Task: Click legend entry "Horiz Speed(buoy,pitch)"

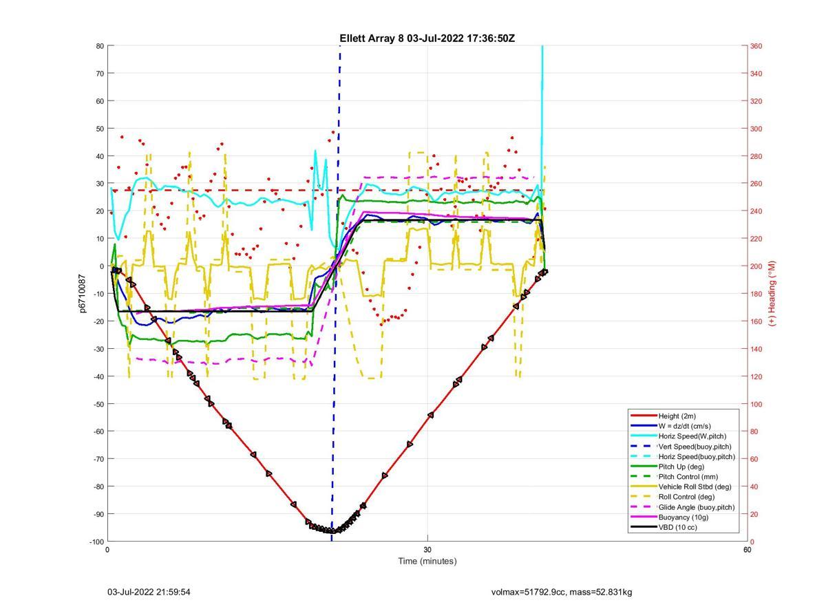Action: click(x=697, y=456)
